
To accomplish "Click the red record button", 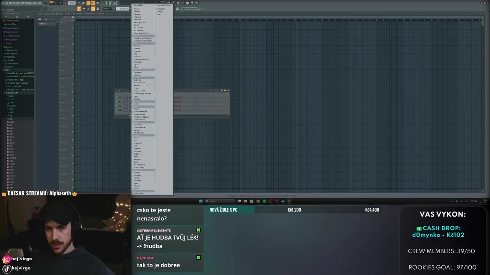I will [65, 3].
